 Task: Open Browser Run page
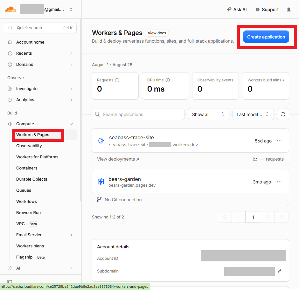coord(28,213)
